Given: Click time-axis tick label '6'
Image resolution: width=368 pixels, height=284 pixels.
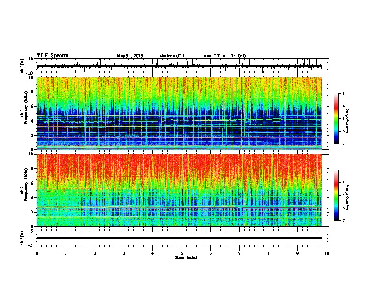Looking at the screenshot, I should 211,253.
